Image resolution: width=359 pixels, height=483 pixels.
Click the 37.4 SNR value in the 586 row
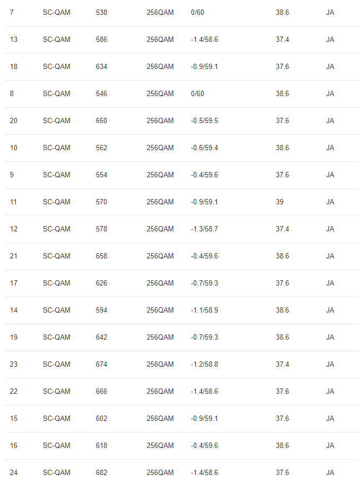[x=282, y=39]
